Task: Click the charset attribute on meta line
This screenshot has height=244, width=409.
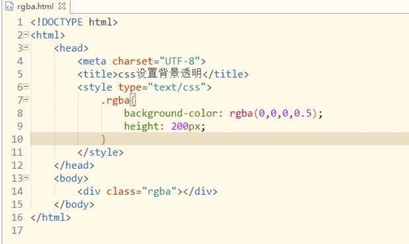Action: click(x=133, y=61)
